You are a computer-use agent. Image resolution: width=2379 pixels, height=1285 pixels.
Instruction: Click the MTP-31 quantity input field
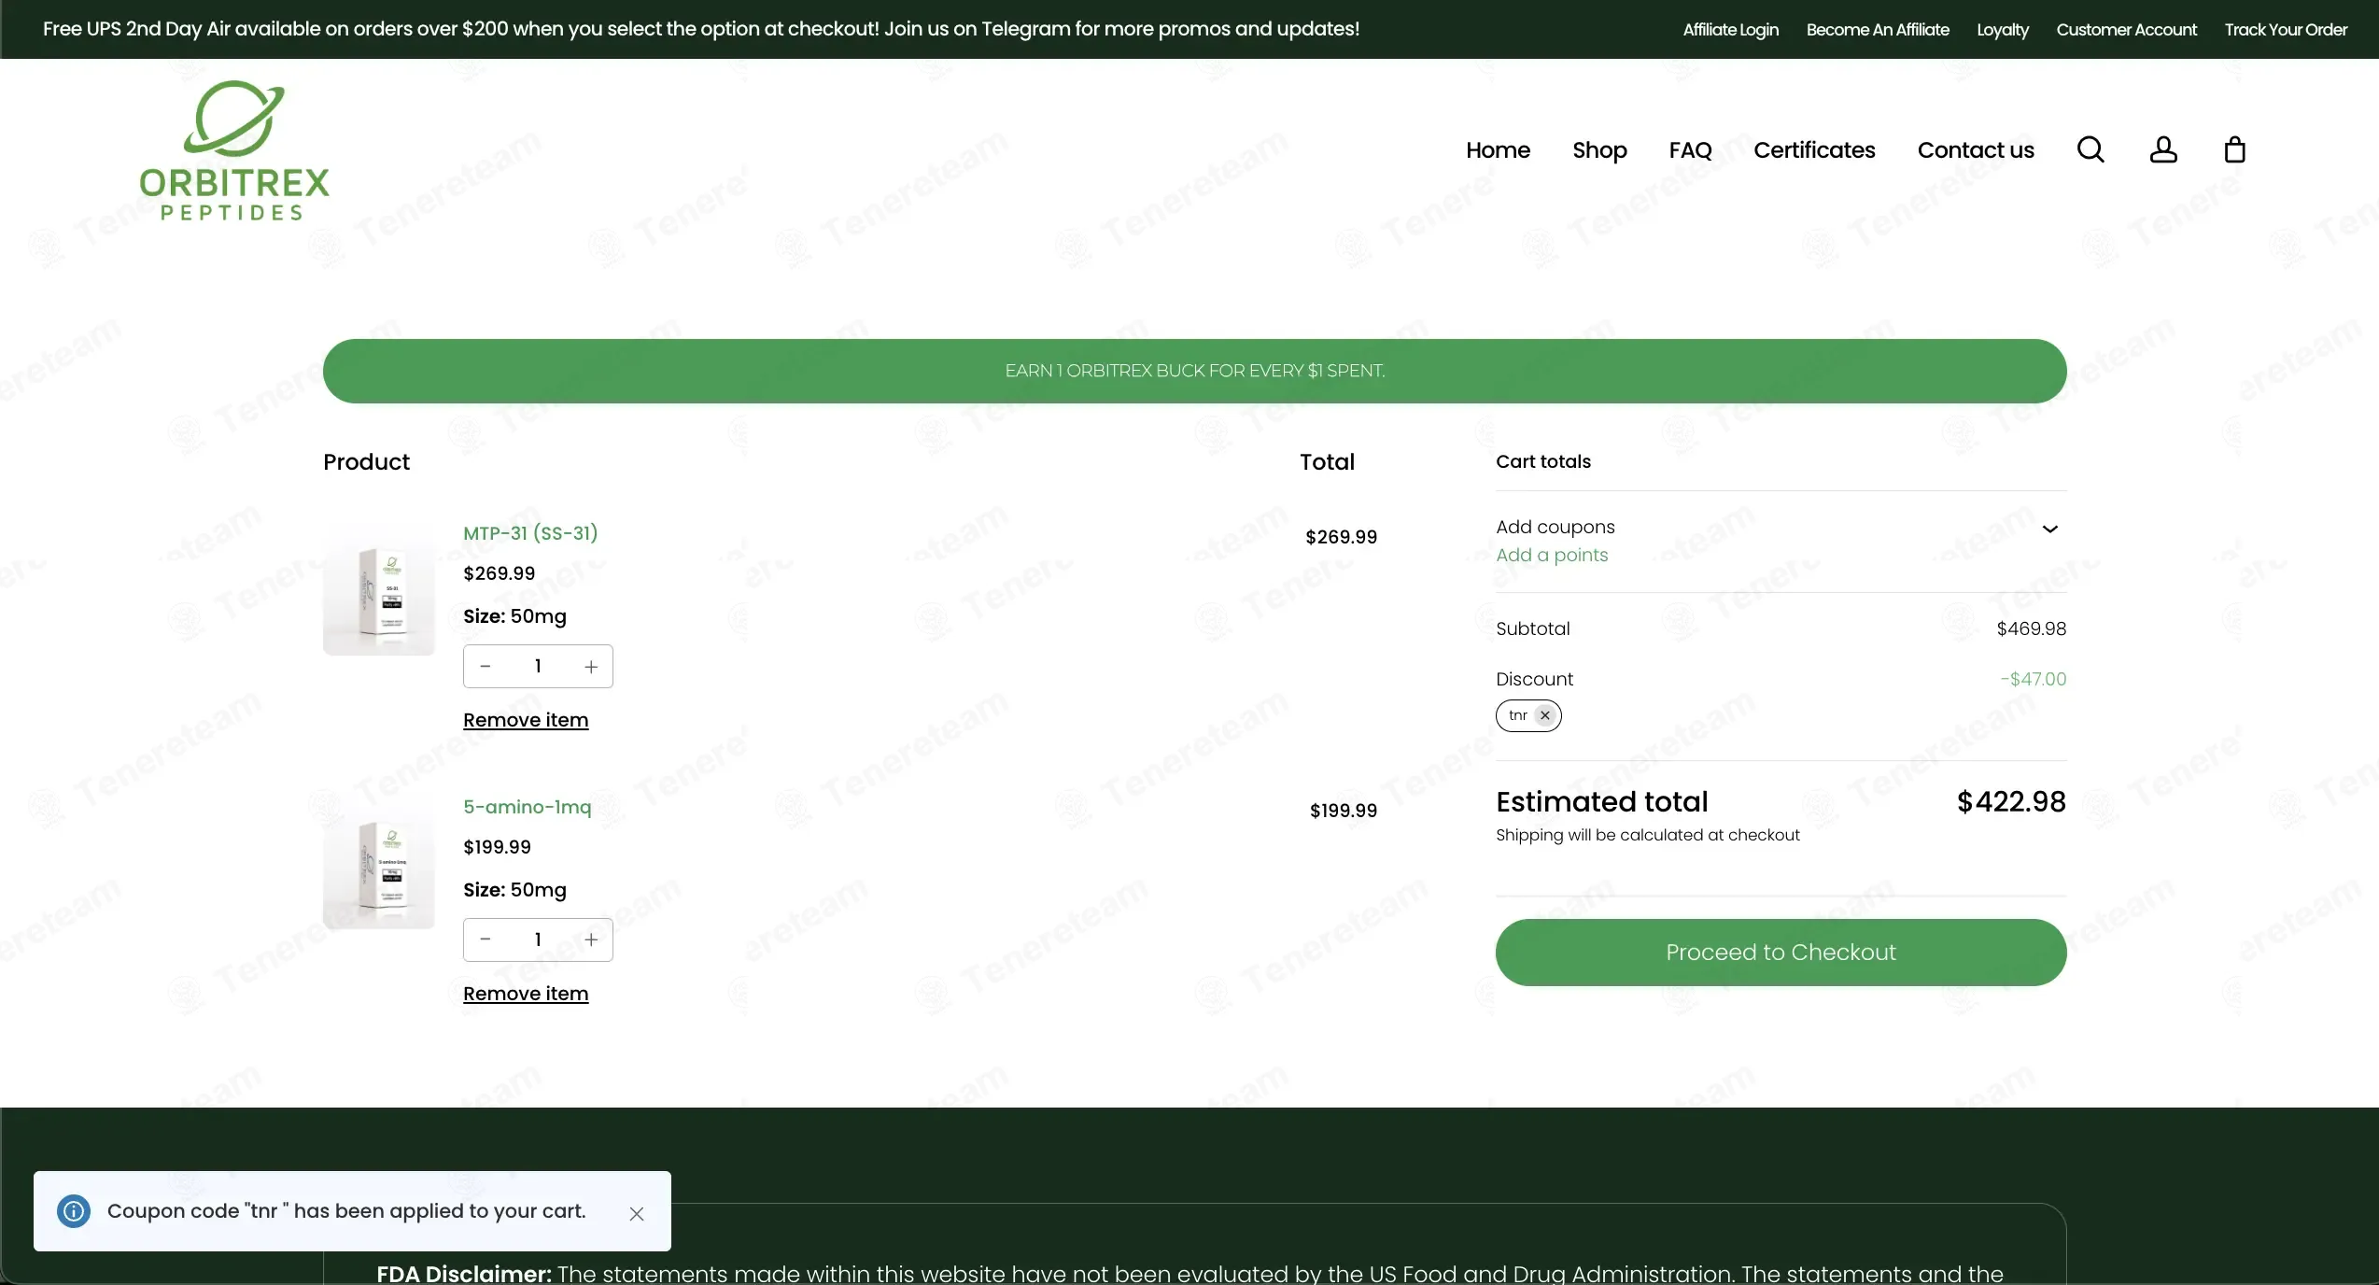coord(538,667)
